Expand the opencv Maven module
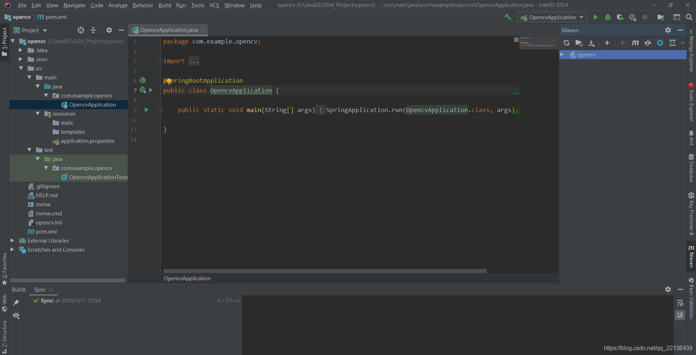Screen dimensions: 696x355 [563, 55]
